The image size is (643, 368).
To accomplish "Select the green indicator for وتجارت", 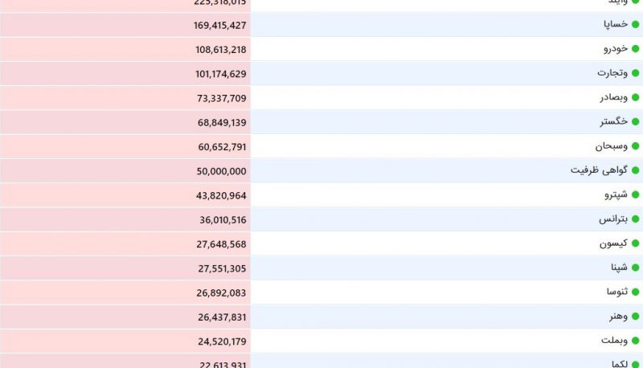I will [636, 73].
